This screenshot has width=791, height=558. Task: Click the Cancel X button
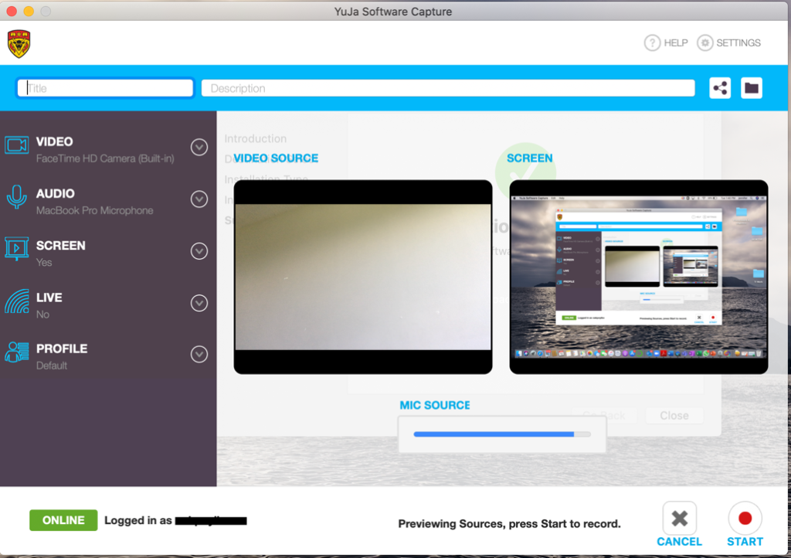pyautogui.click(x=680, y=518)
